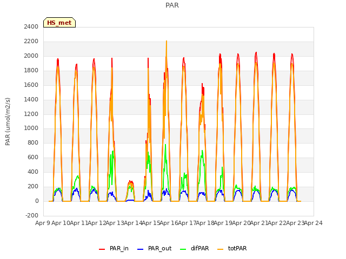Click the 1600 y-axis tick label
This screenshot has width=346, height=259.
click(x=31, y=85)
